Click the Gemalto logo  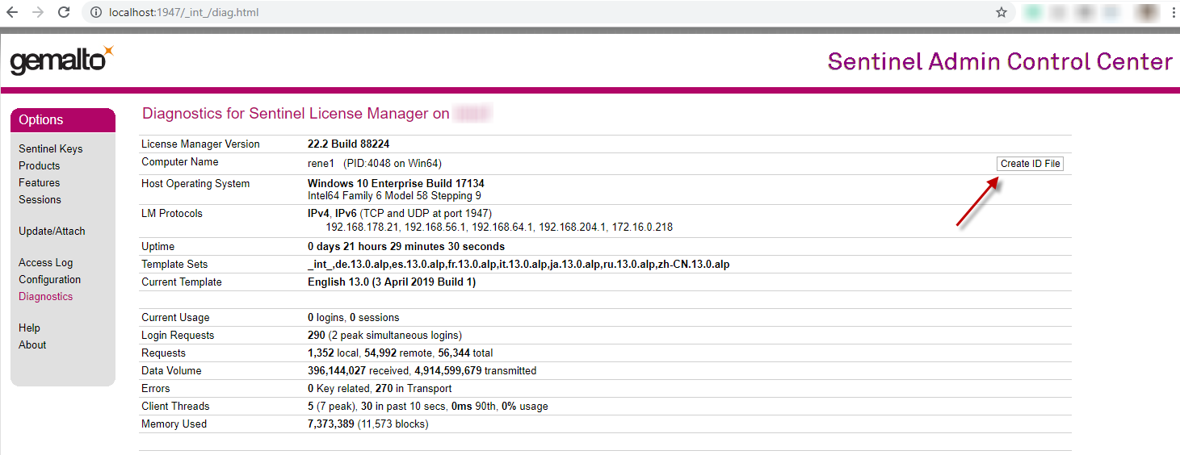point(61,61)
